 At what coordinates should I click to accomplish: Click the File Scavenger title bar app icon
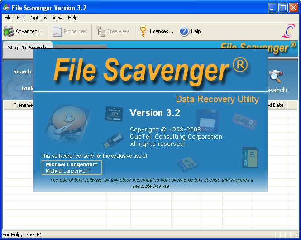pyautogui.click(x=6, y=8)
